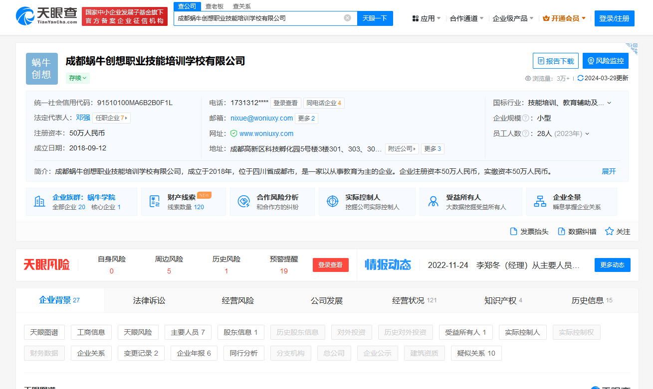Click the 股东信息 1 section chip
653x389 pixels.
point(241,332)
